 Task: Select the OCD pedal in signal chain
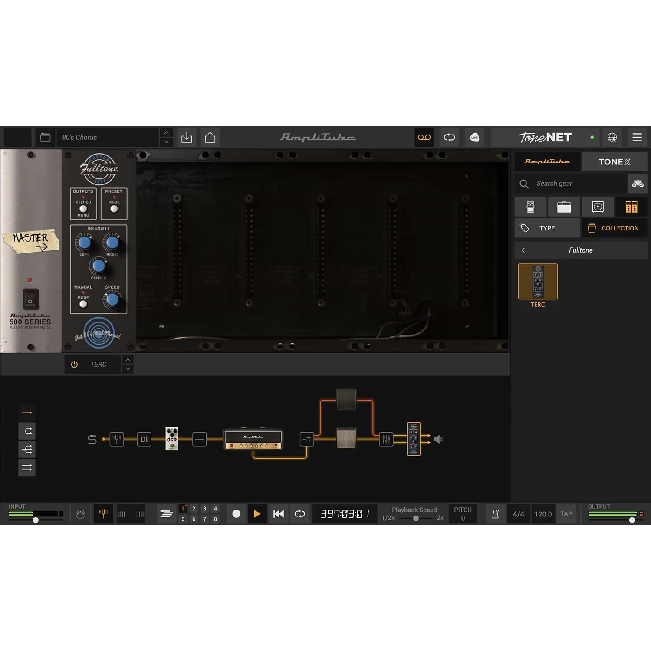(x=172, y=439)
